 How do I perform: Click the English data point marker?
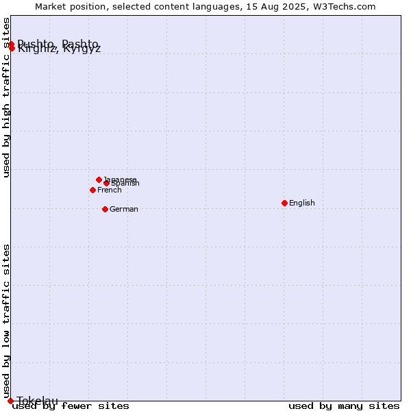pyautogui.click(x=285, y=203)
